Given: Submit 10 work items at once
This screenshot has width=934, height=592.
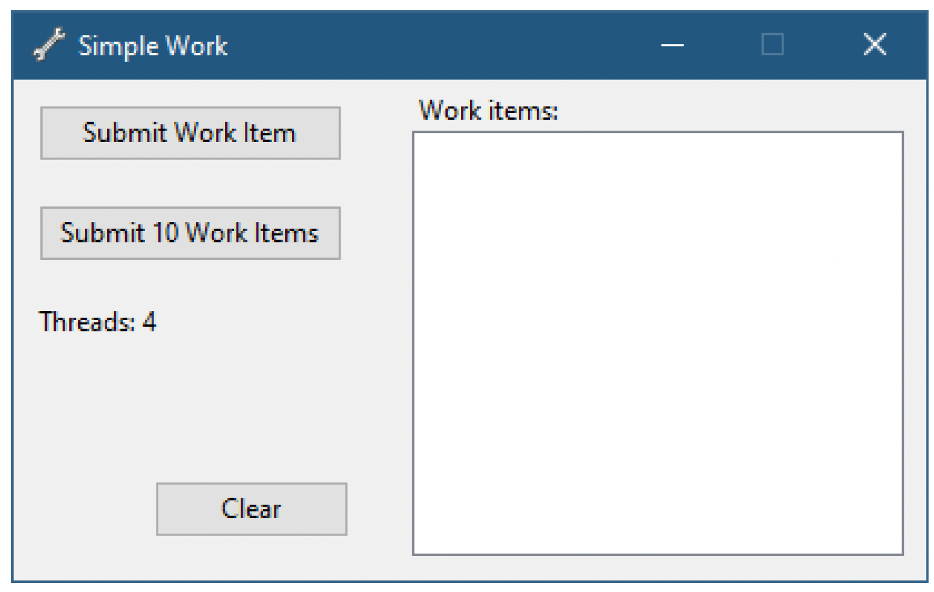Looking at the screenshot, I should click(190, 233).
